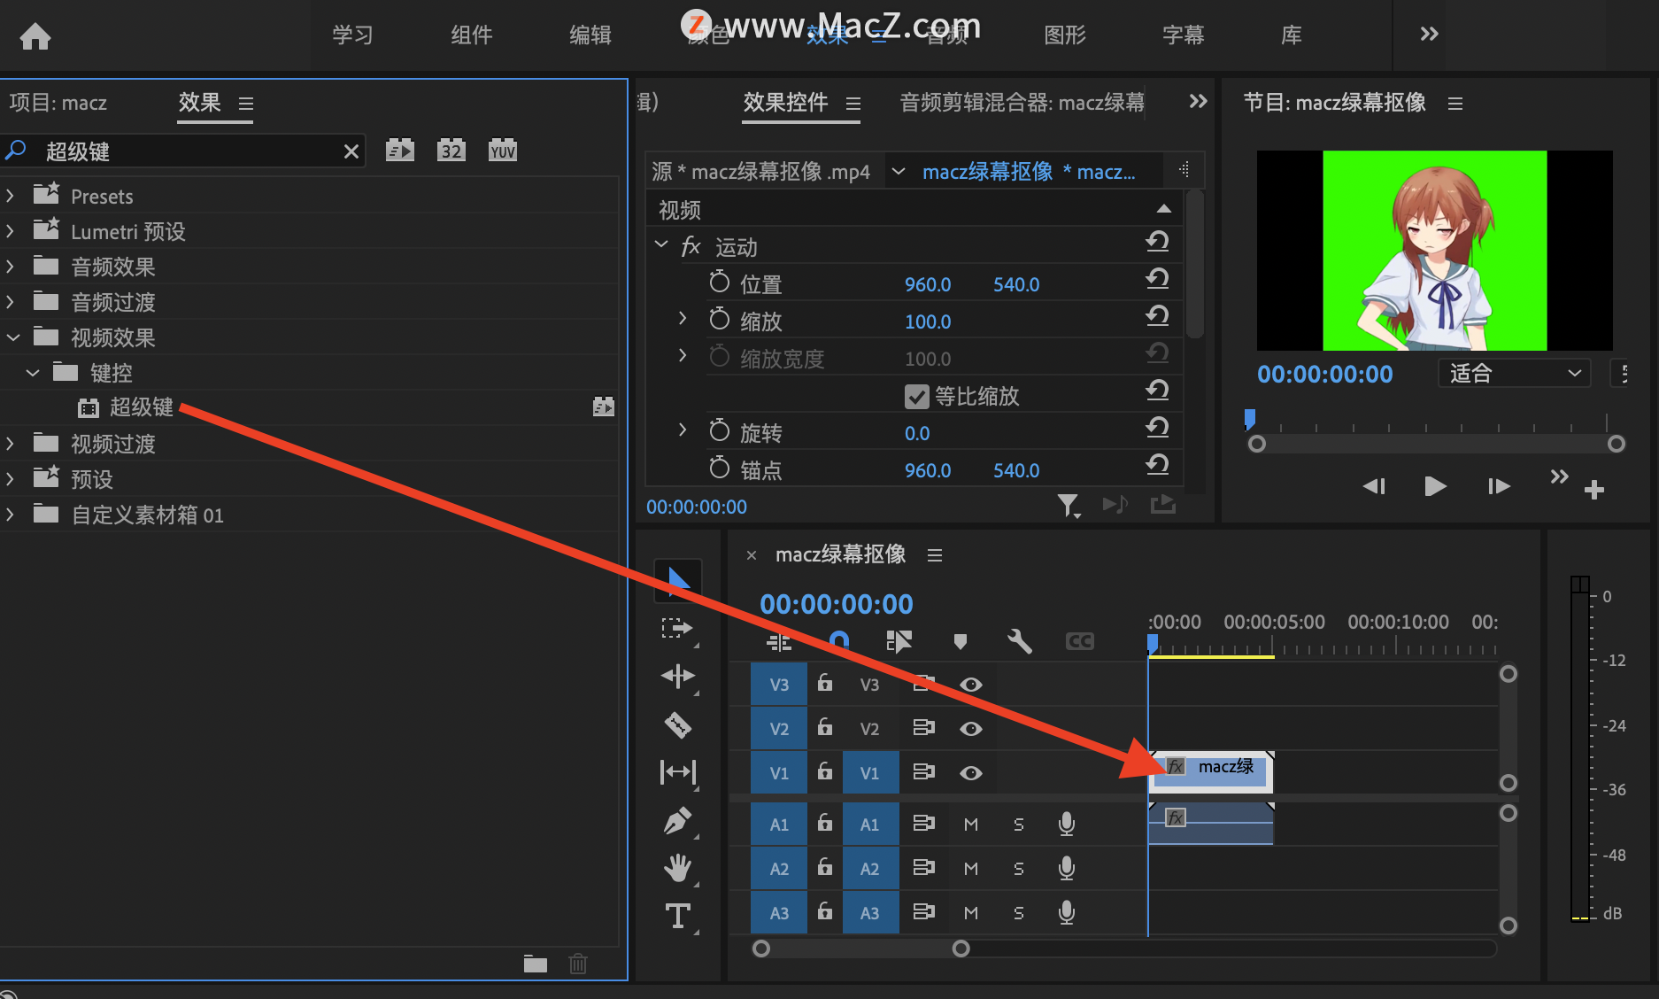
Task: Select the Pen tool
Action: click(678, 821)
